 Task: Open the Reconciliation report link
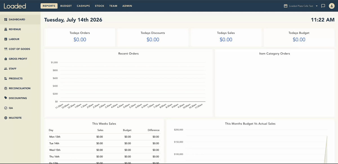point(20,88)
